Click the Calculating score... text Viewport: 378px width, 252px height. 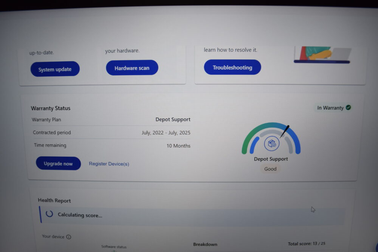(80, 215)
